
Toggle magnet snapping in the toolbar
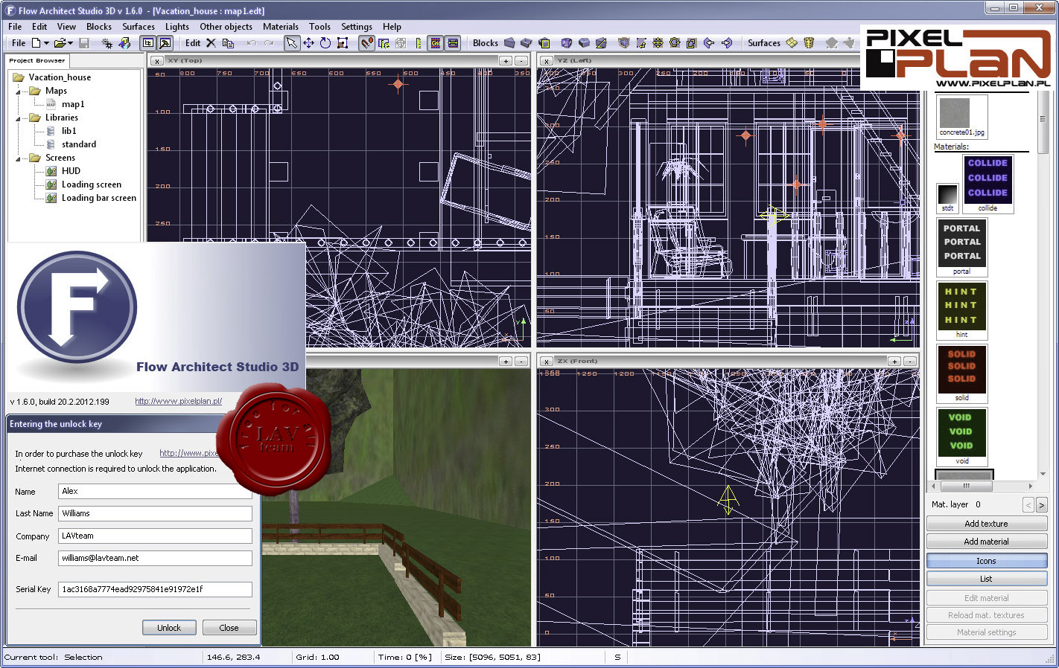(366, 43)
